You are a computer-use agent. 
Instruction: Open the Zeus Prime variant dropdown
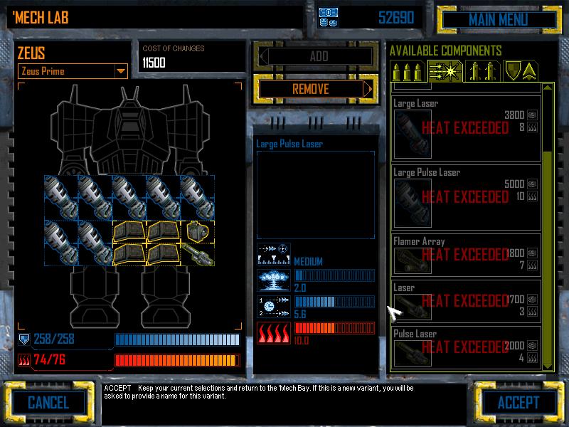click(x=121, y=71)
